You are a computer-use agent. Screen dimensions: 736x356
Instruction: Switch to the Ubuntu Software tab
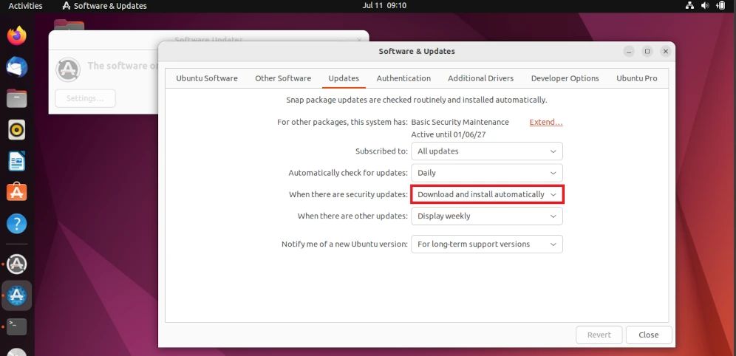[206, 78]
